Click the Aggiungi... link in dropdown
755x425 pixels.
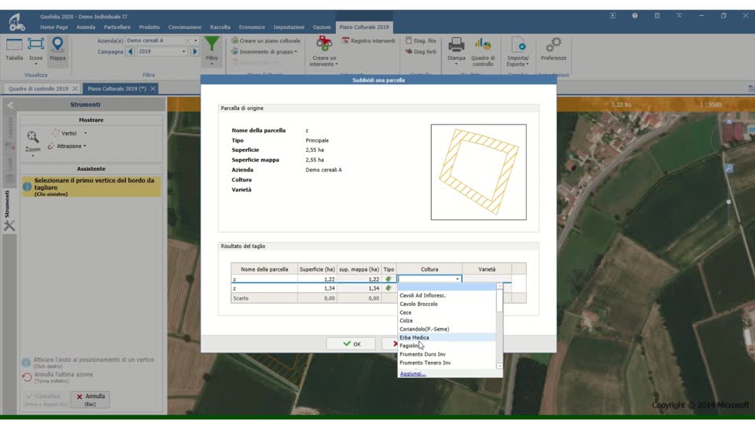(x=413, y=373)
